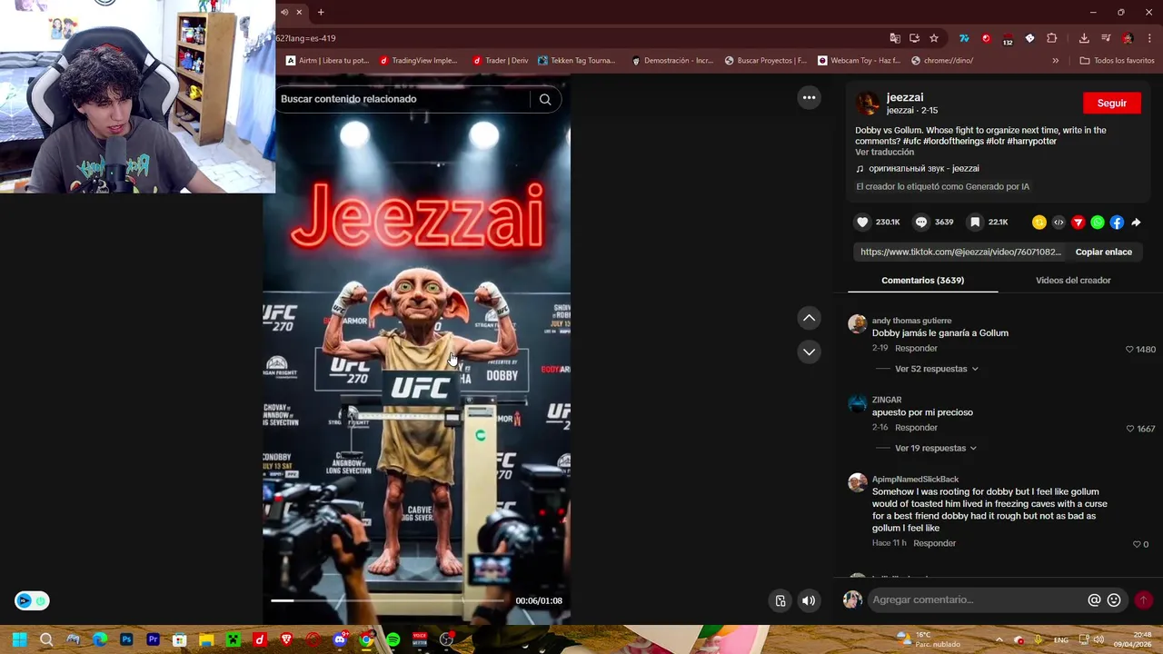
Task: Show hidden system tray icons chevron
Action: point(999,639)
